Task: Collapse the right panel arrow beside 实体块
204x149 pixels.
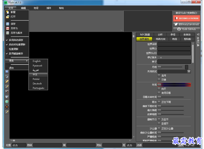Action: [x=198, y=34]
